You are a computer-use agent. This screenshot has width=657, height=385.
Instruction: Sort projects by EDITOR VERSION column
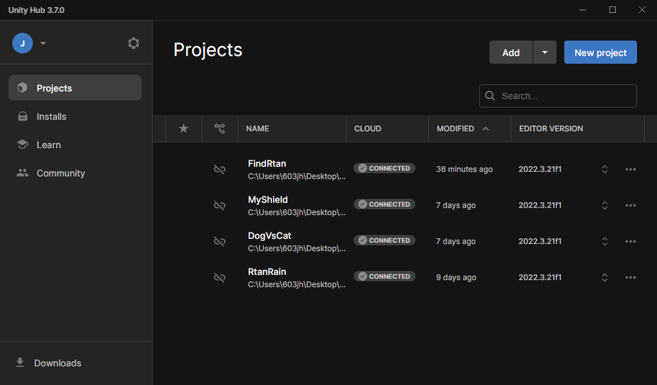point(551,129)
